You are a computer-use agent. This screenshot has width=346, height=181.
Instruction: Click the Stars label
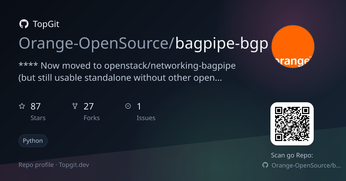(38, 118)
